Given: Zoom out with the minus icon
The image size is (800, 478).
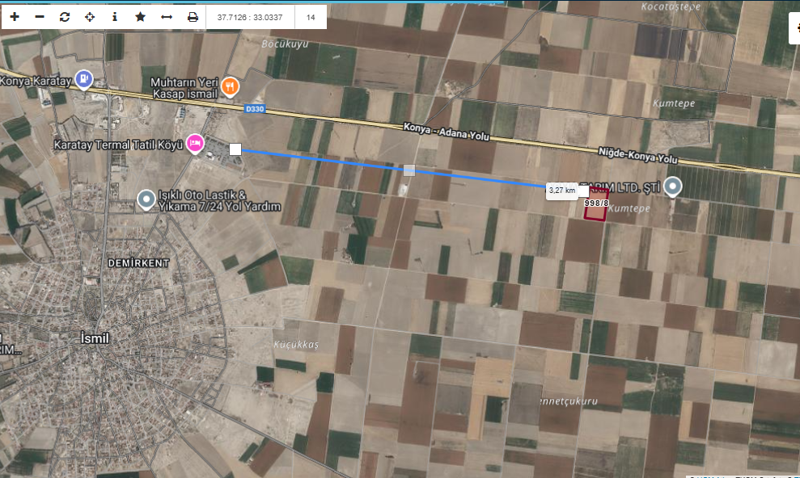Looking at the screenshot, I should click(40, 17).
